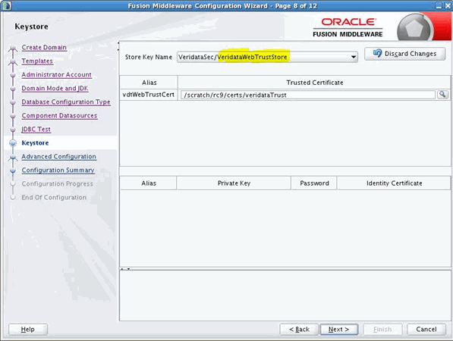Open Component Datasources step
Viewport: 453px width, 341px height.
[59, 115]
